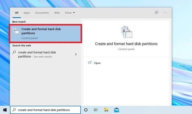Click the feedback person icon
The height and width of the screenshot is (114, 192).
(x=157, y=13)
